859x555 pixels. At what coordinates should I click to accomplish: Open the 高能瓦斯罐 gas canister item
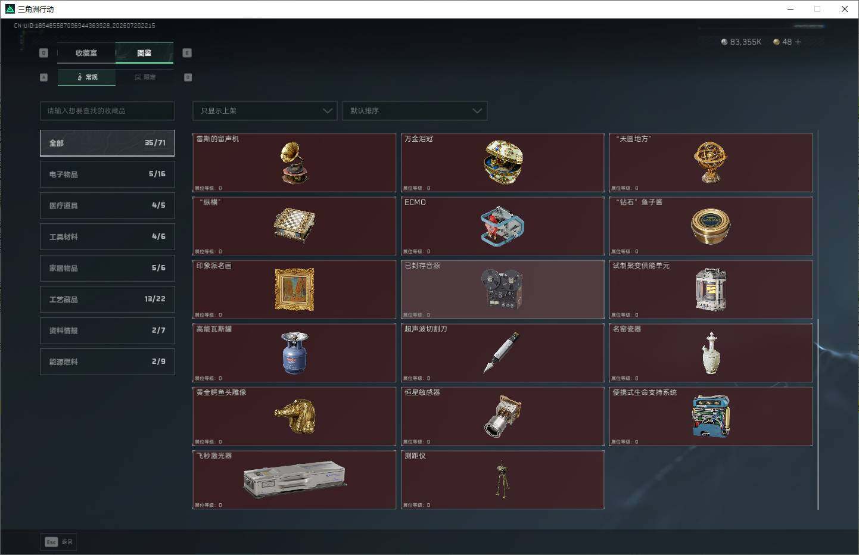click(x=294, y=353)
